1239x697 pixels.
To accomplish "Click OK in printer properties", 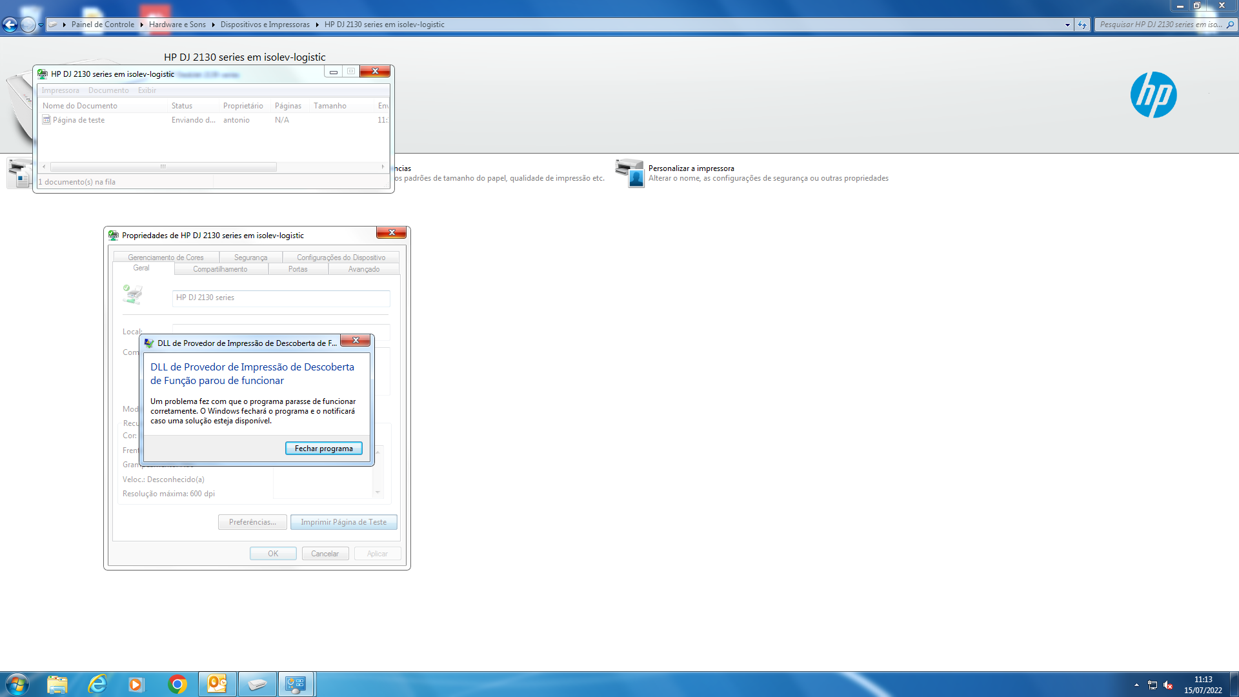I will point(273,554).
